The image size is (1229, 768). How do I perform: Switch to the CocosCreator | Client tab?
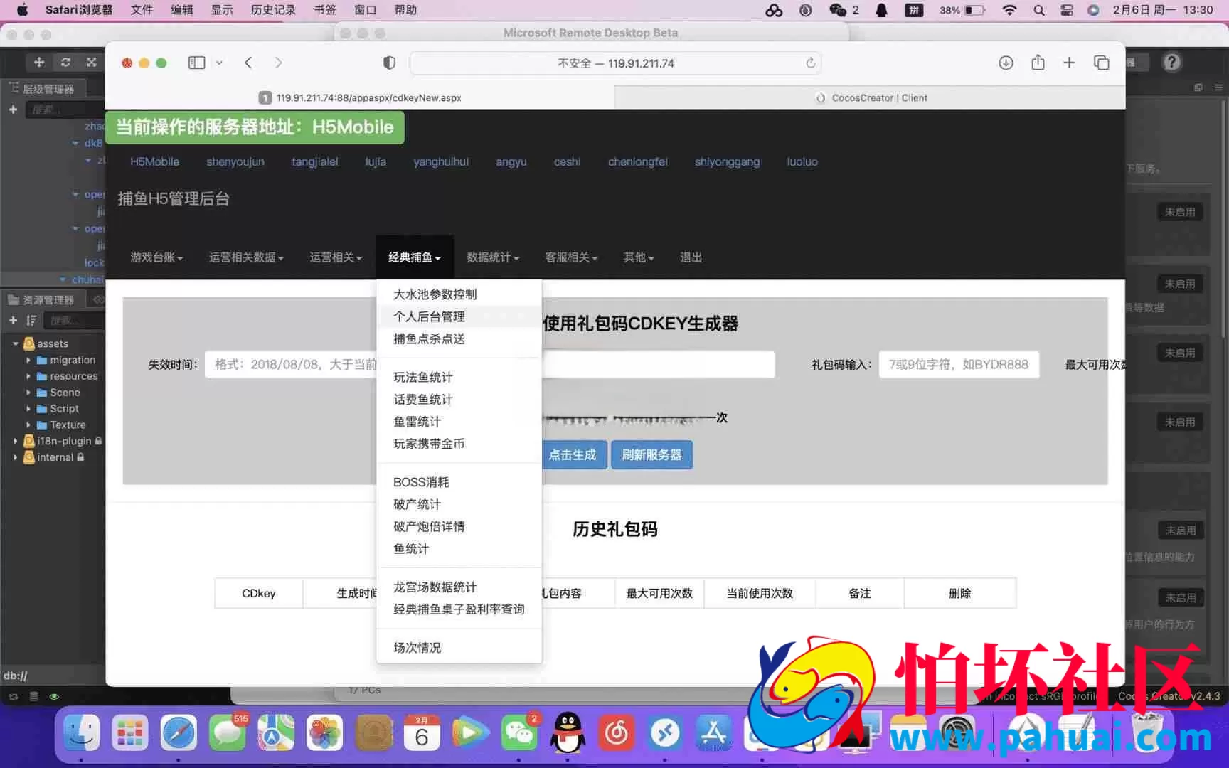pyautogui.click(x=870, y=98)
